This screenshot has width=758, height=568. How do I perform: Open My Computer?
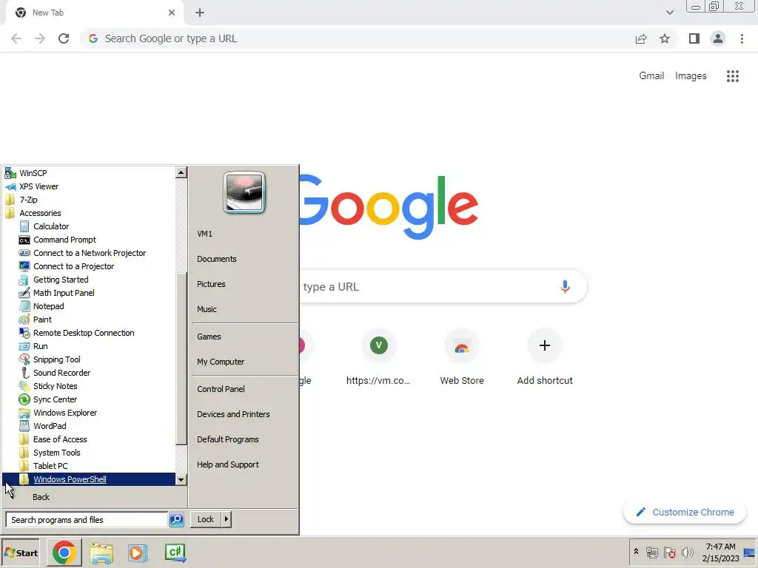click(221, 362)
